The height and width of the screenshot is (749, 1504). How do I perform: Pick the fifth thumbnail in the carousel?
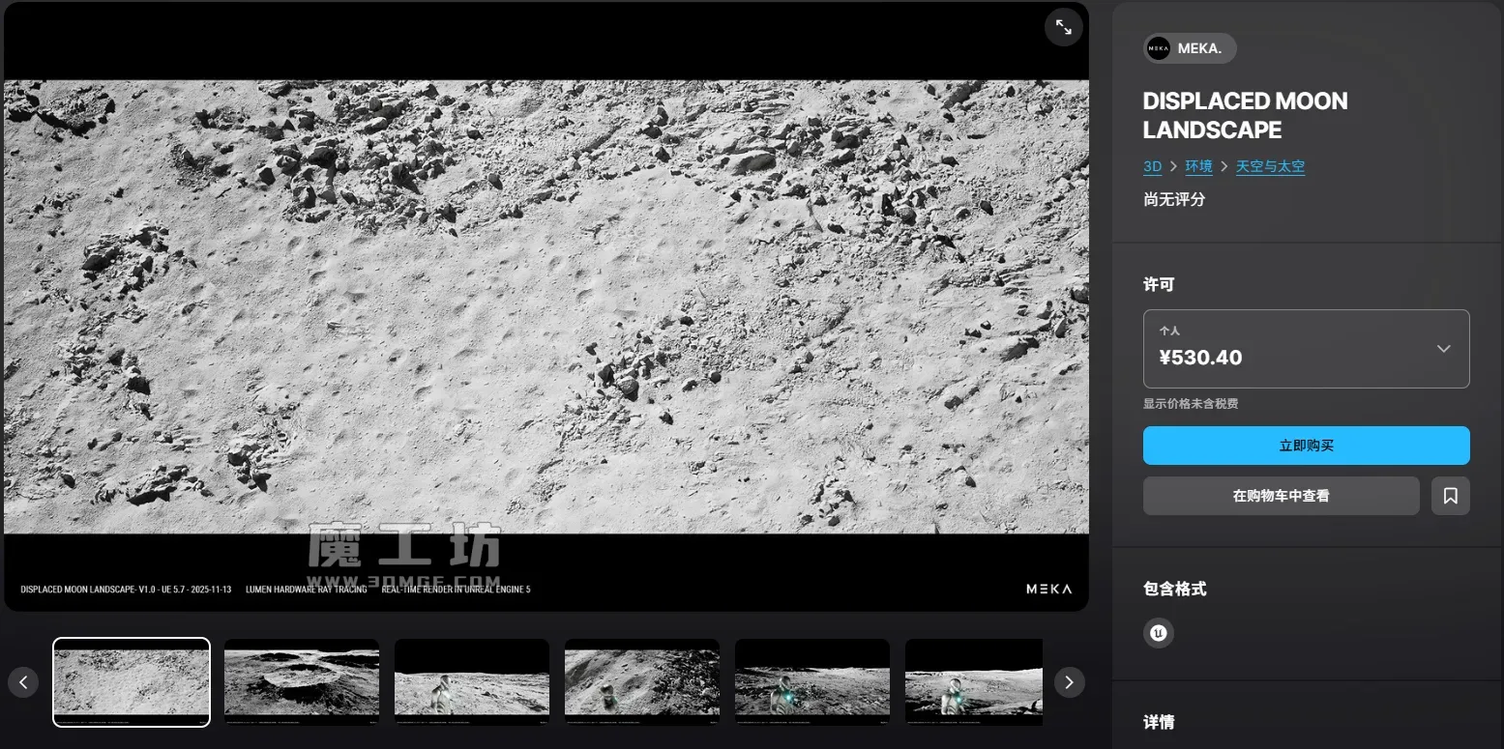tap(812, 681)
